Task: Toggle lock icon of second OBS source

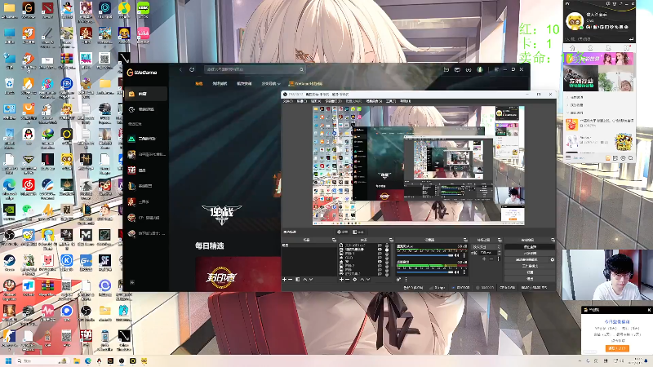Action: click(387, 250)
